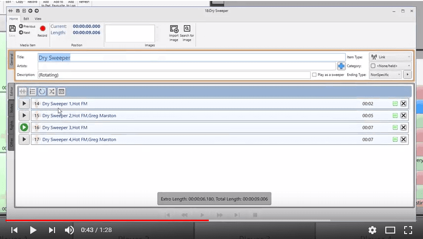The image size is (423, 239).
Task: Open the Ending Type dropdown showing NonSpecific
Action: click(385, 75)
